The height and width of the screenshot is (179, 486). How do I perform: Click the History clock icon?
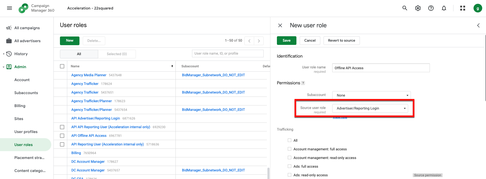pyautogui.click(x=9, y=54)
